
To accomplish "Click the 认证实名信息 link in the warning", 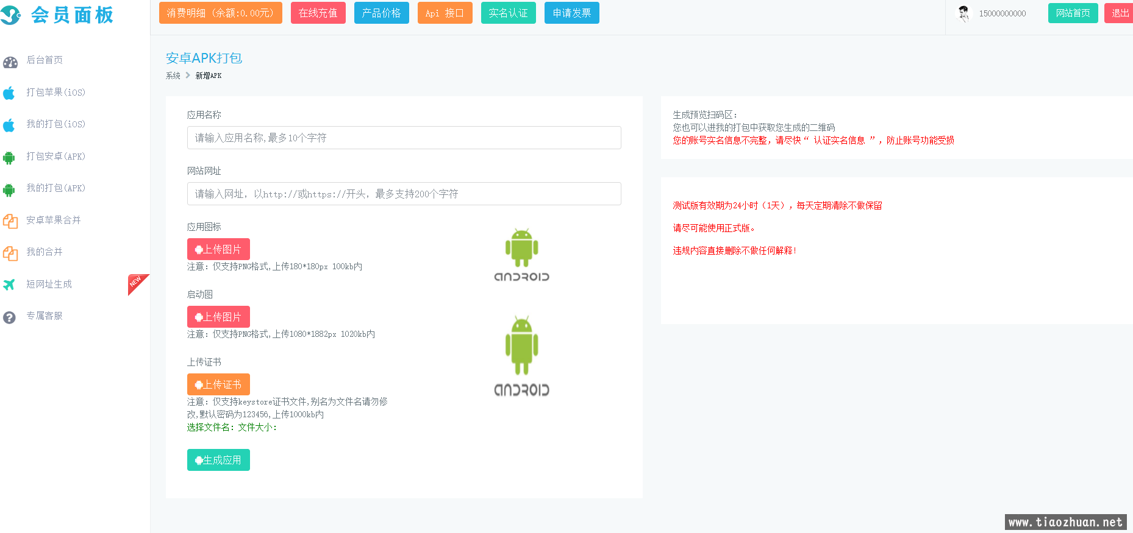I will 839,140.
